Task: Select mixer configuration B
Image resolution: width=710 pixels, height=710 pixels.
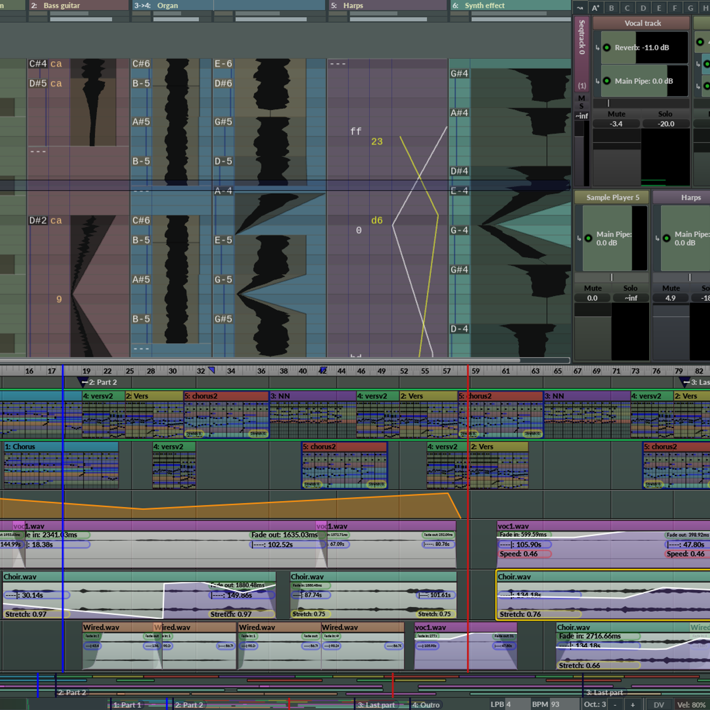Action: coord(611,8)
